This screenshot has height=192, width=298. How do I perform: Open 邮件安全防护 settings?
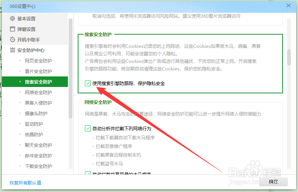point(38,155)
